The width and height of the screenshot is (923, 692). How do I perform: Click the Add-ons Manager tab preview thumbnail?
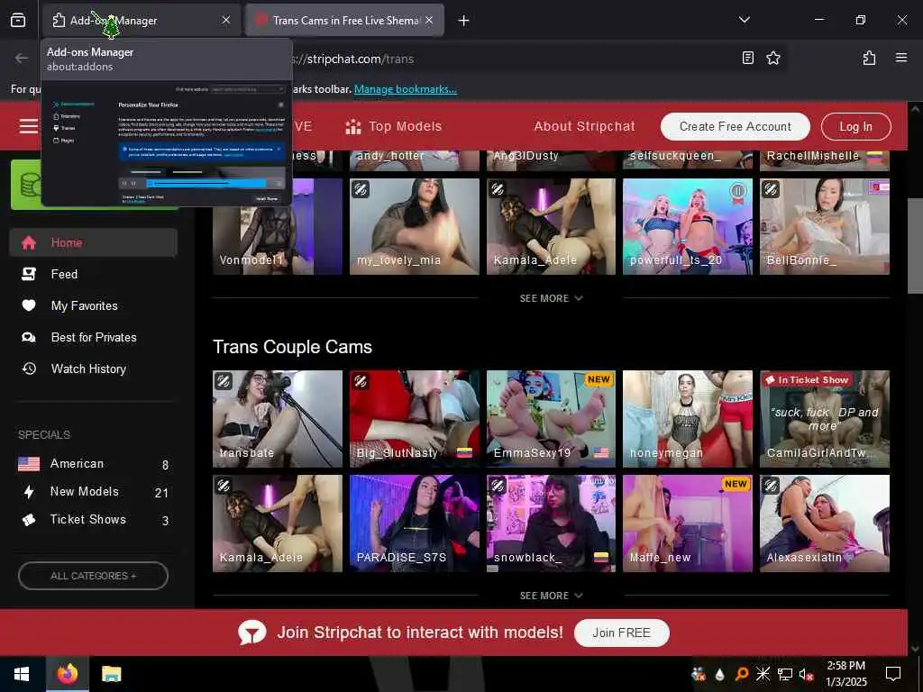(x=167, y=143)
